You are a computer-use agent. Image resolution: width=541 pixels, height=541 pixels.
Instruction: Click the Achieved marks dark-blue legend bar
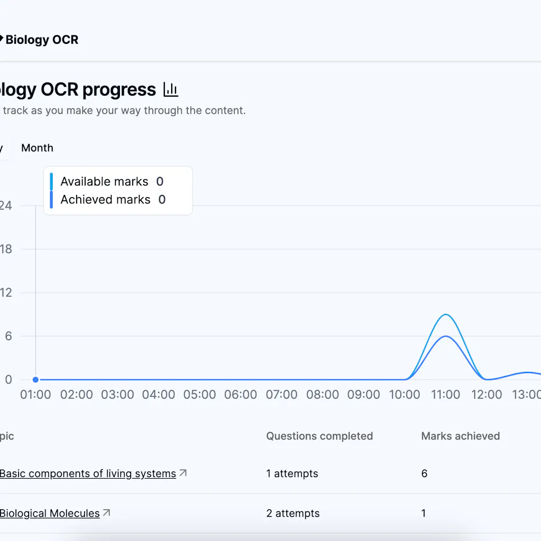[x=51, y=200]
